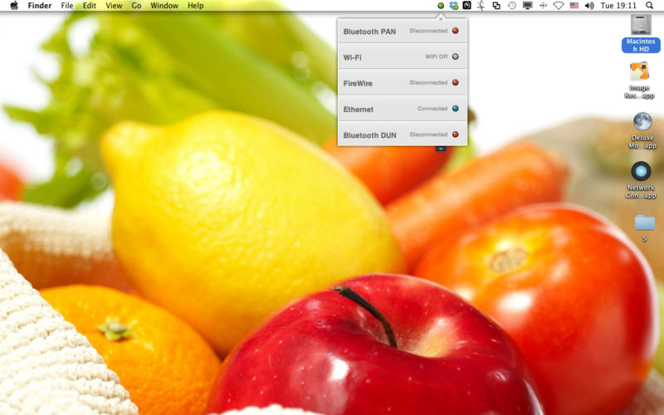The width and height of the screenshot is (664, 415).
Task: Open the Apple menu
Action: point(14,6)
